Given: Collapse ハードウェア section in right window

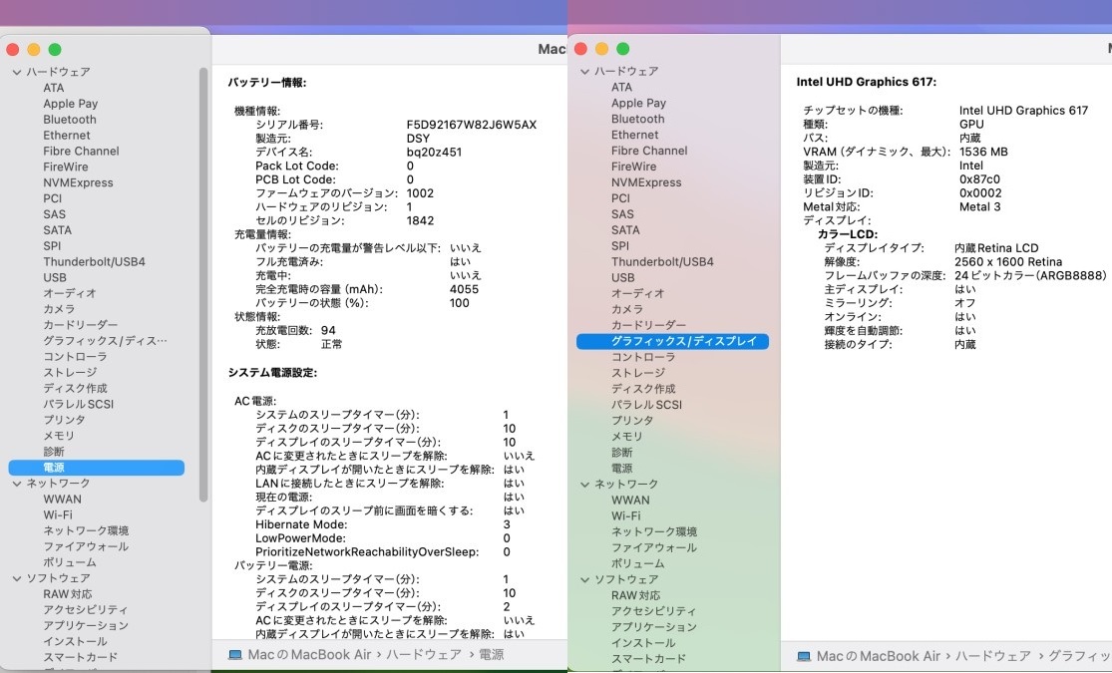Looking at the screenshot, I should coord(584,72).
